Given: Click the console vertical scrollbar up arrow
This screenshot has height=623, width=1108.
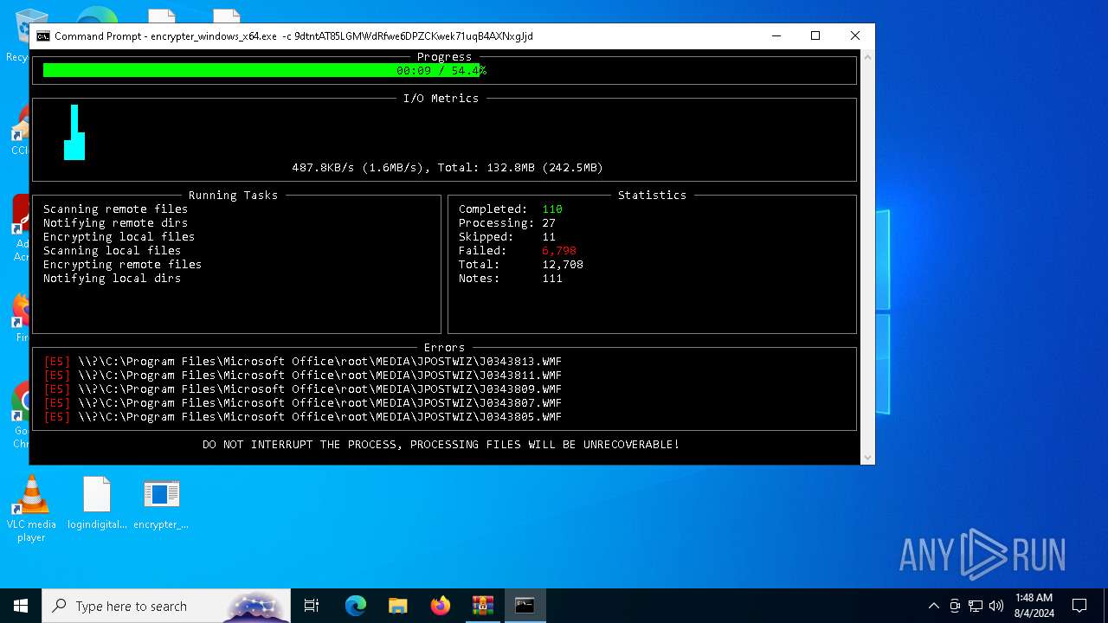Looking at the screenshot, I should click(868, 56).
